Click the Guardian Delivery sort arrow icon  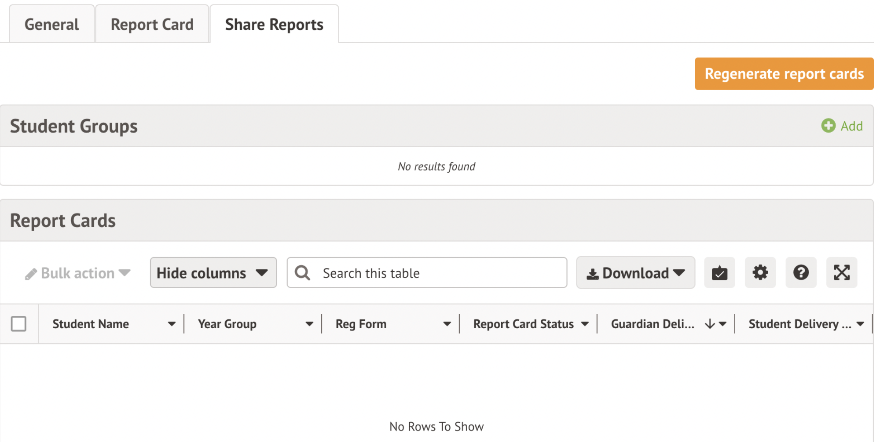[709, 324]
